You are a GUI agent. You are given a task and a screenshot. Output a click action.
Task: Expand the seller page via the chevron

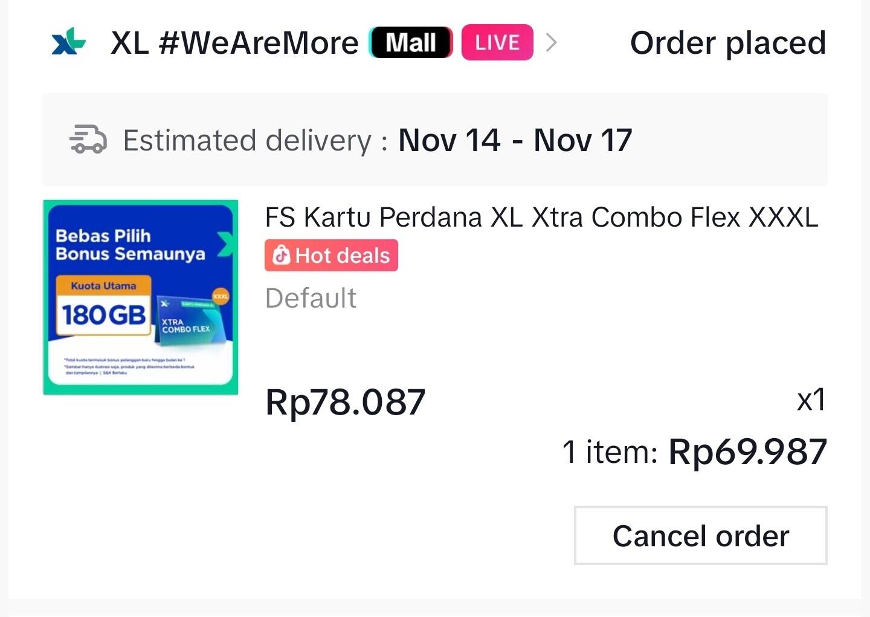point(552,42)
